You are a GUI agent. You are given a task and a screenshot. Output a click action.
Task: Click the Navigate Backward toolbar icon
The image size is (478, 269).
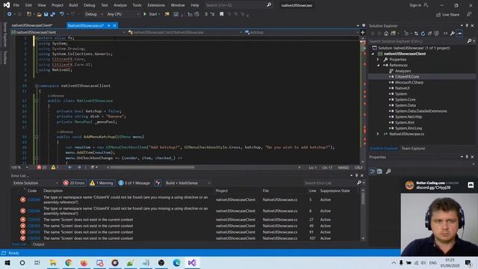click(10, 14)
